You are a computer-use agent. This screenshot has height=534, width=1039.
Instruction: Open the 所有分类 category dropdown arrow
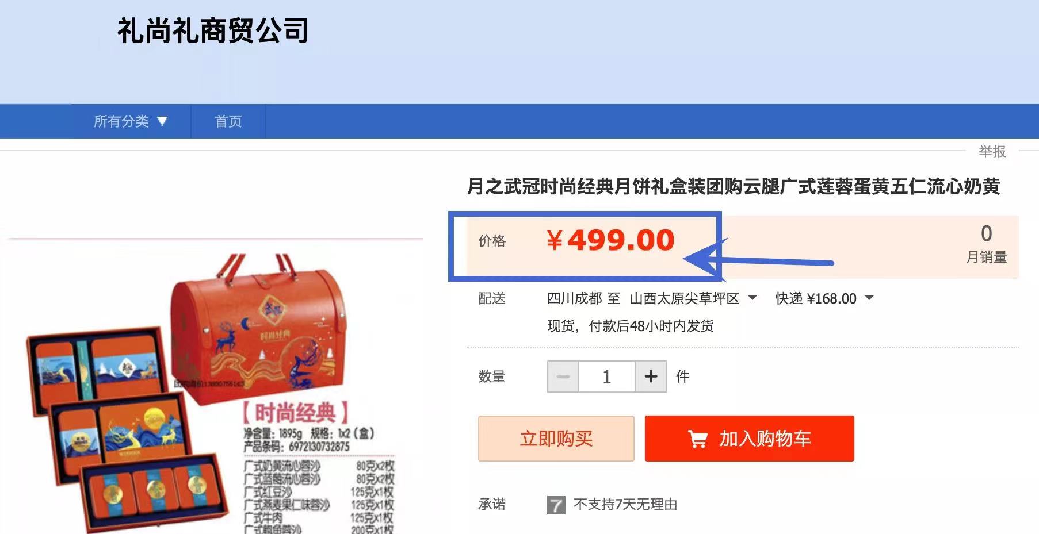pyautogui.click(x=162, y=121)
